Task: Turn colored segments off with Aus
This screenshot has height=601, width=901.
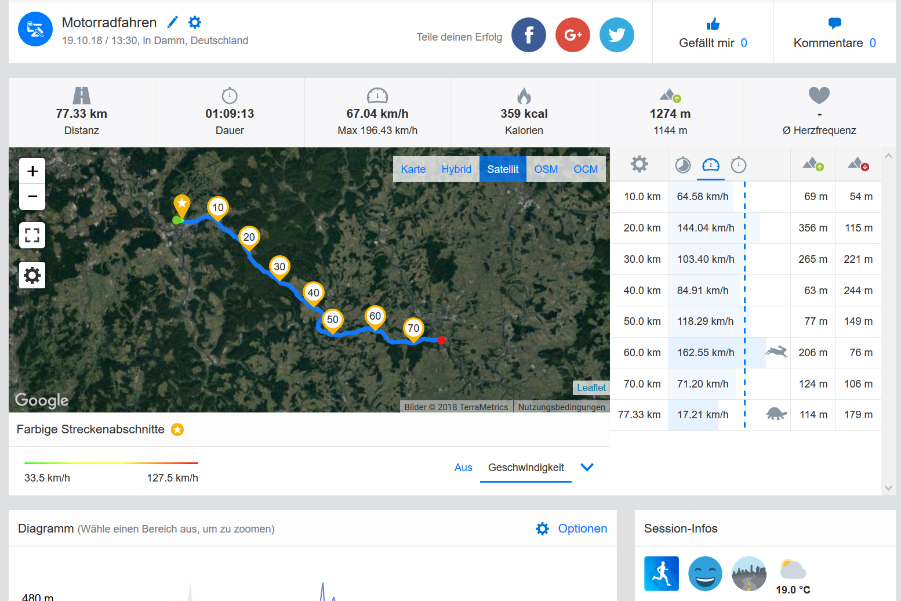Action: (463, 468)
